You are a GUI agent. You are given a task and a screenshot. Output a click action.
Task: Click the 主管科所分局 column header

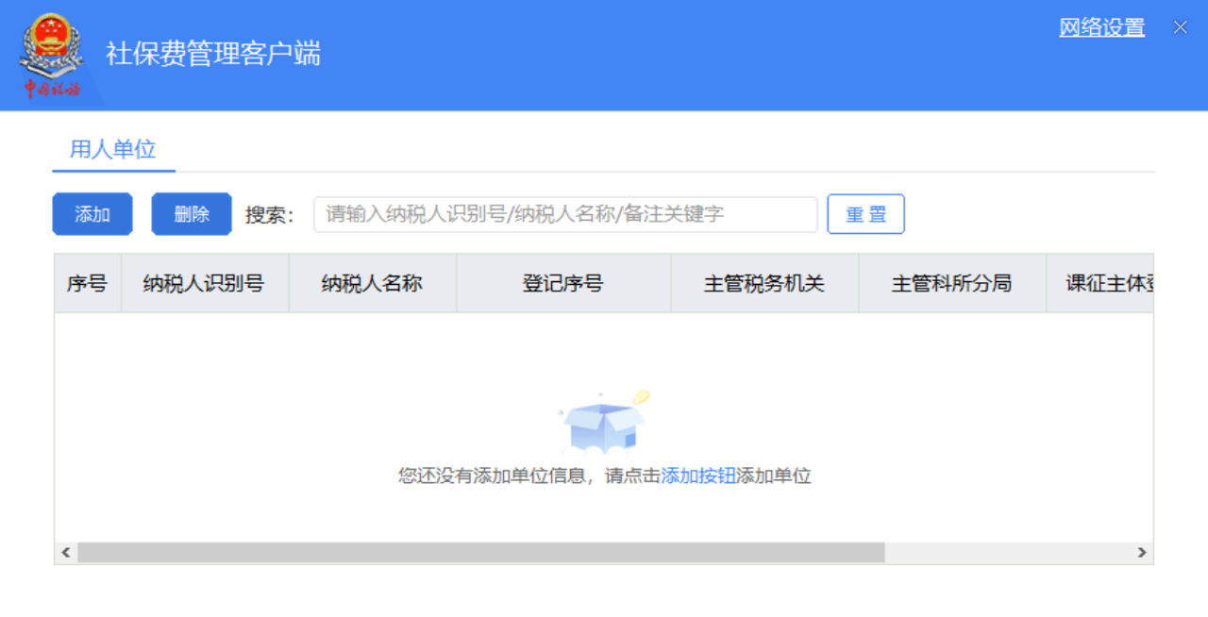pos(951,283)
